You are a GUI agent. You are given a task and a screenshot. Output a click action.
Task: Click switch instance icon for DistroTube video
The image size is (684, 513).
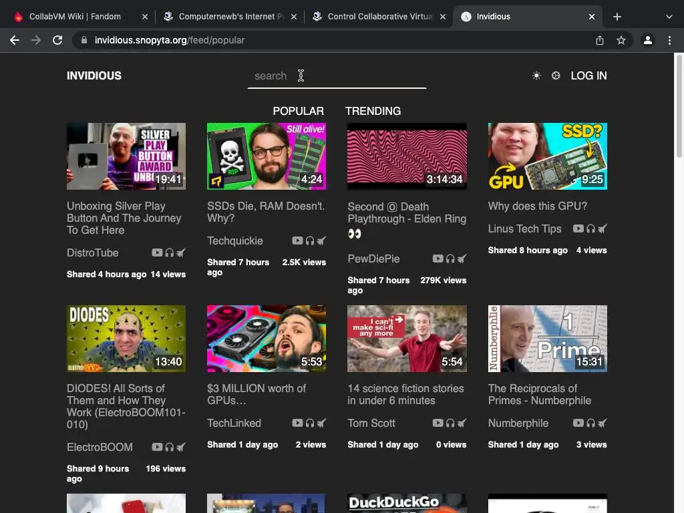point(181,252)
